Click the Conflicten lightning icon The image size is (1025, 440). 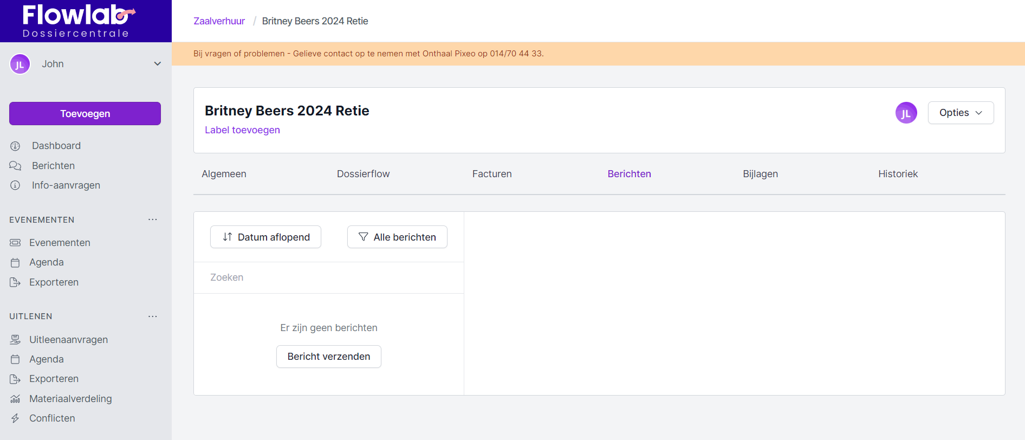15,418
